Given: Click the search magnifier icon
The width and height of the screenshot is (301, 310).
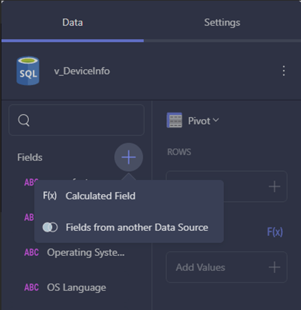Looking at the screenshot, I should (24, 120).
